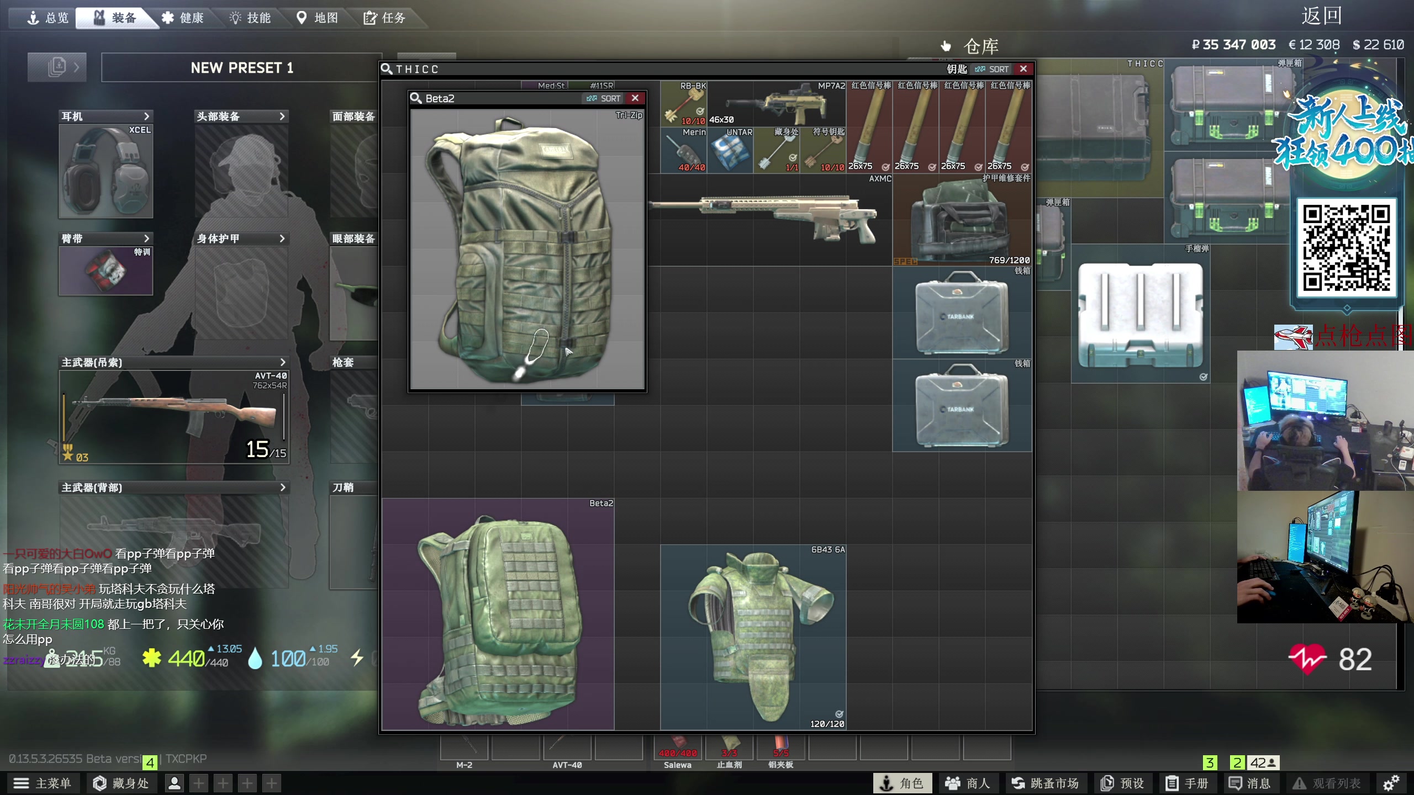Click the first plus slot in bottom bar

point(199,783)
